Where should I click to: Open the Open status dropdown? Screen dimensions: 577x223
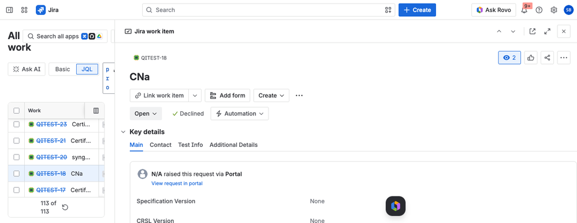[x=146, y=114]
